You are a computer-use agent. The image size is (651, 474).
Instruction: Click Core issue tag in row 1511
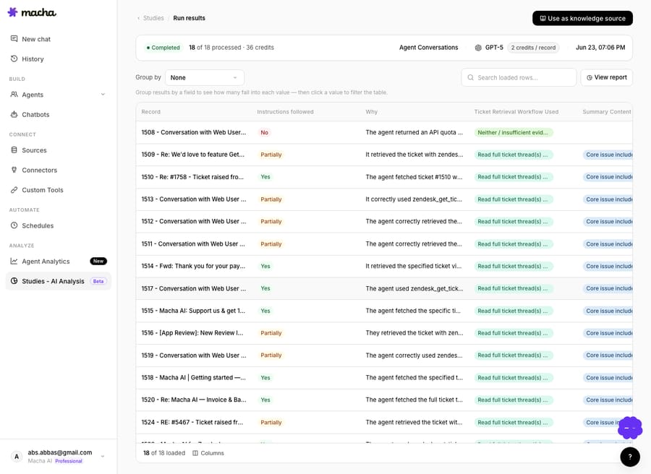pos(608,244)
